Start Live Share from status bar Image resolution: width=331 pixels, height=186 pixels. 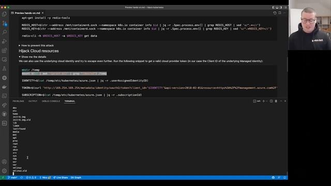tap(61, 178)
